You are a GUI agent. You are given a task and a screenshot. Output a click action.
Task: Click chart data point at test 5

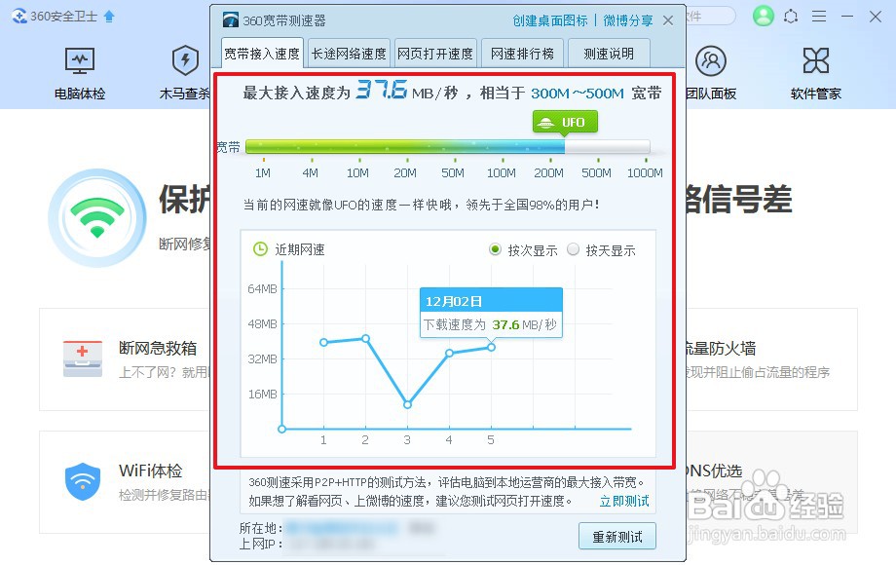pos(492,348)
